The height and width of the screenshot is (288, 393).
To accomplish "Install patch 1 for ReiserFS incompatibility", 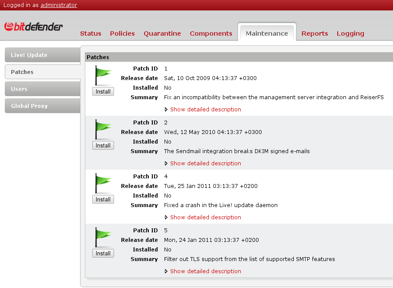I will click(x=103, y=91).
